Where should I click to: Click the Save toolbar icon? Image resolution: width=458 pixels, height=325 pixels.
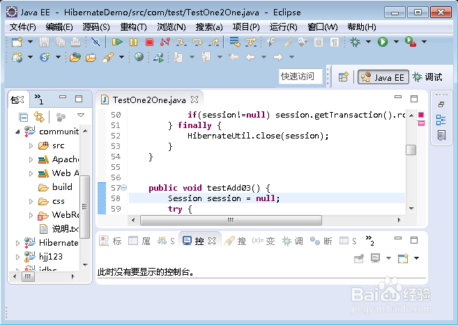(45, 42)
